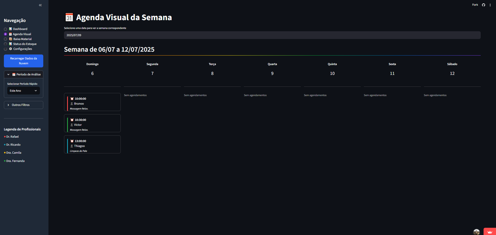Viewport: 496px width, 235px height.
Task: Expand the Outros Filtros section
Action: click(x=24, y=105)
